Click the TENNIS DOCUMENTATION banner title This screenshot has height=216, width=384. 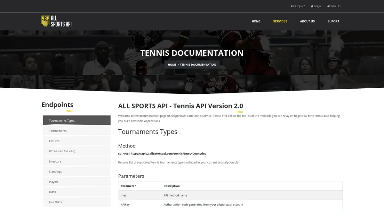[192, 53]
